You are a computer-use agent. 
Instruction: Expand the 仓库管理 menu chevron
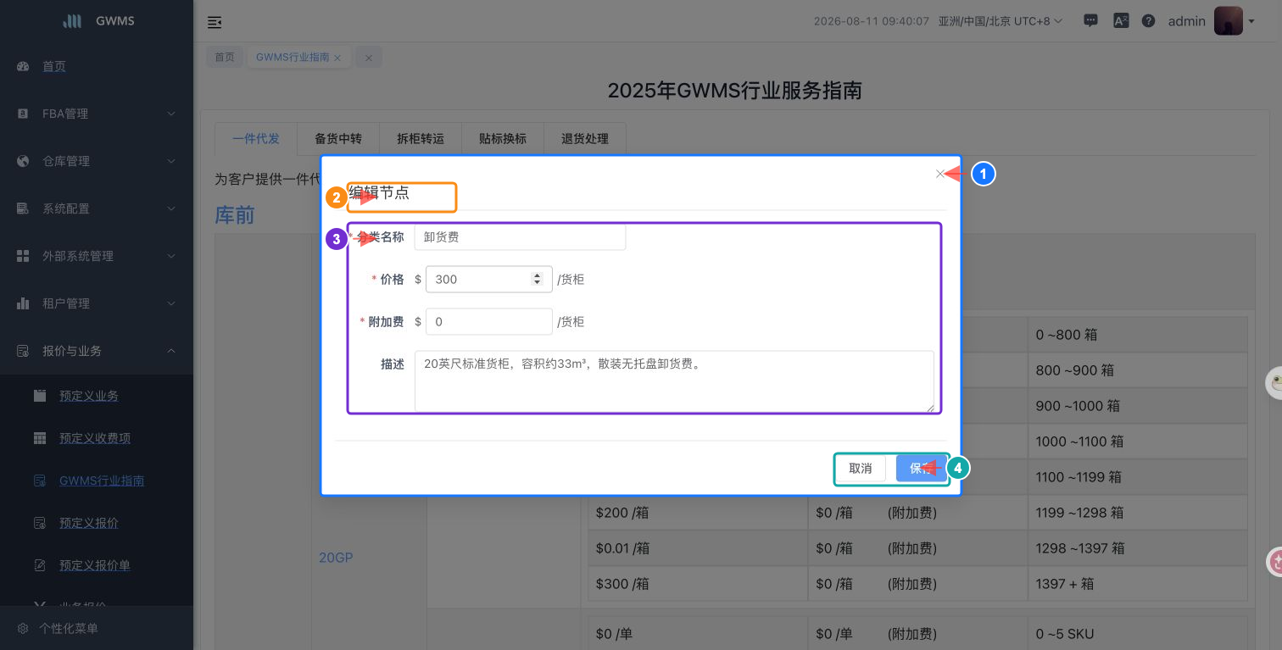pos(170,161)
